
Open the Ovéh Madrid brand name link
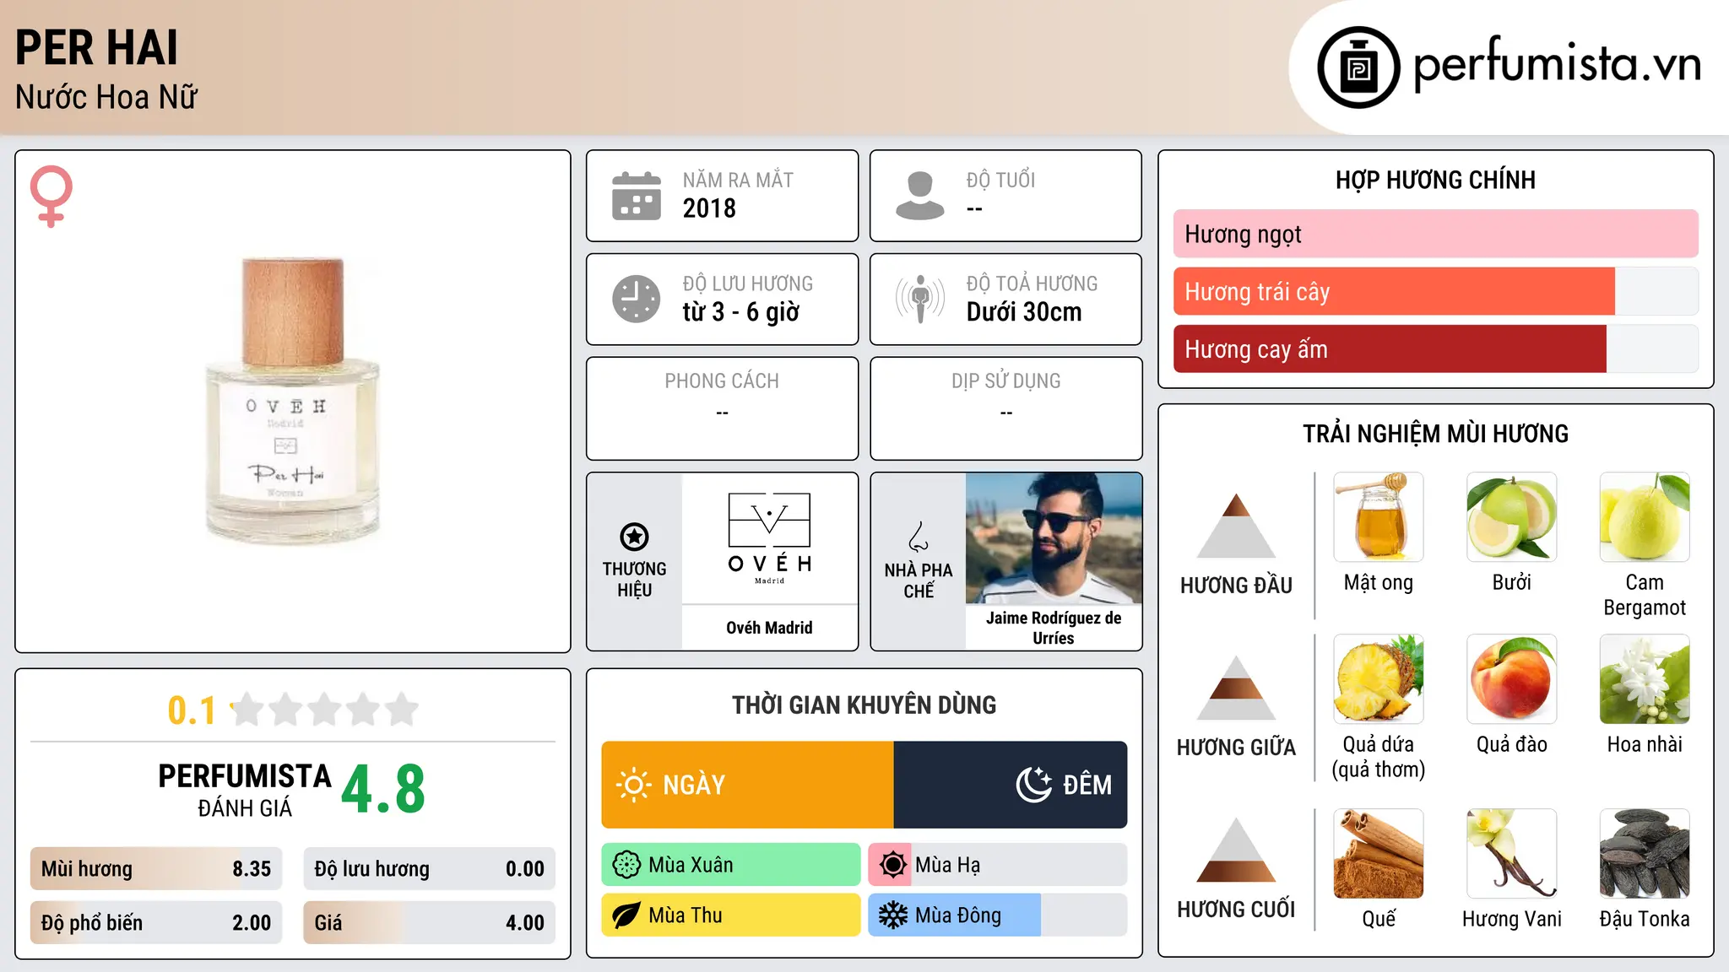coord(769,628)
